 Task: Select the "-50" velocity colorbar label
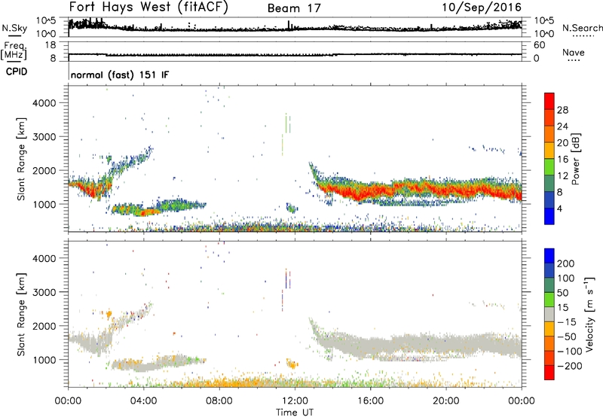click(566, 336)
